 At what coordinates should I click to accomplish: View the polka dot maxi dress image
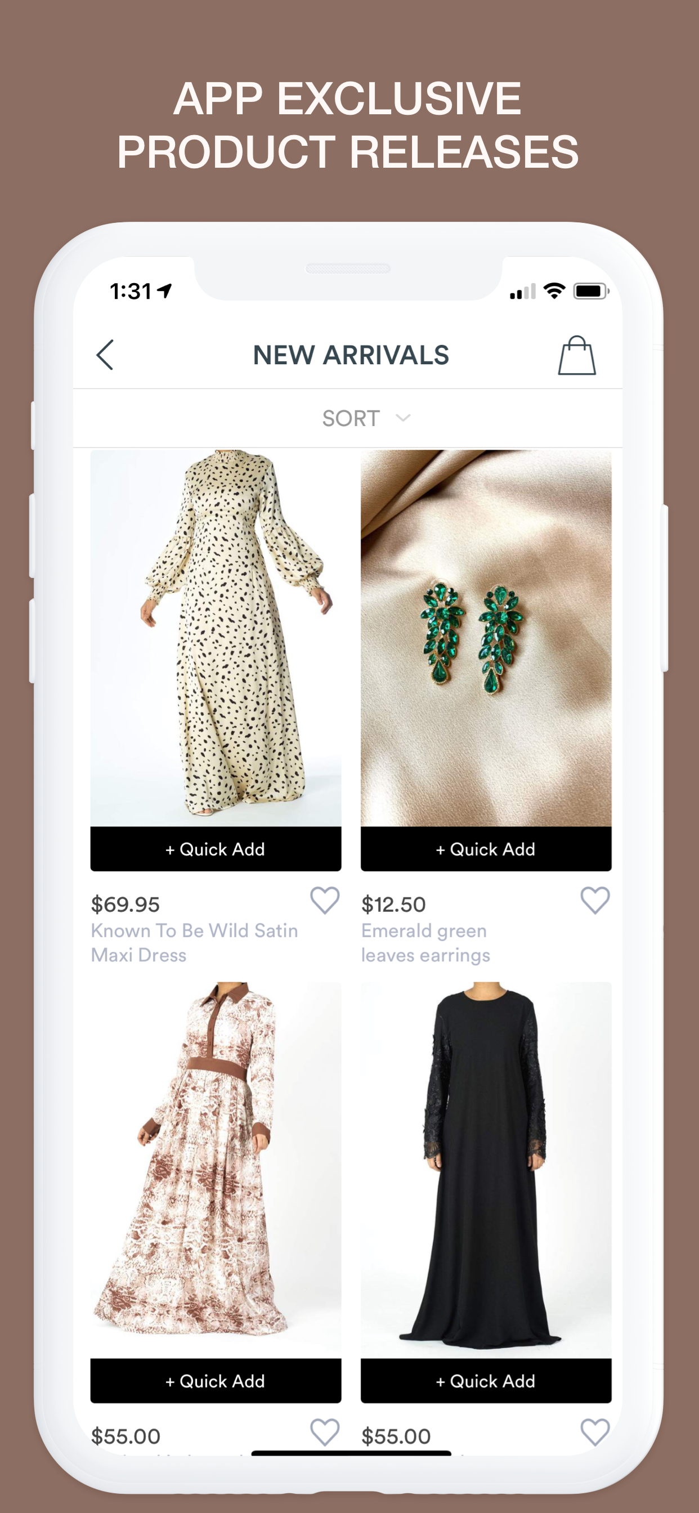(x=216, y=638)
